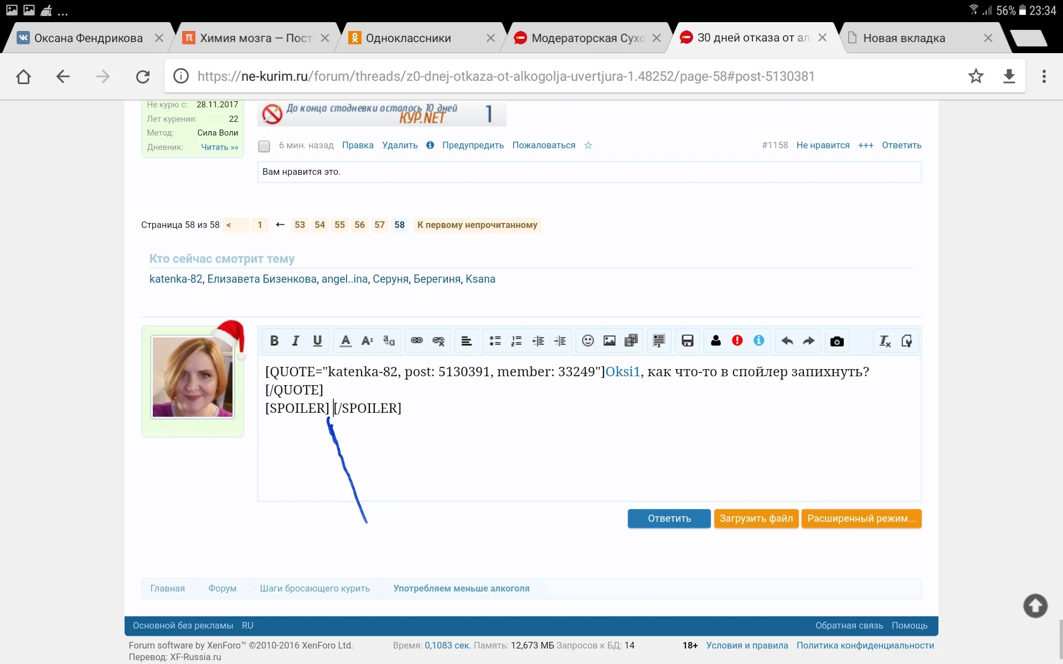Open the text color picker

tap(345, 340)
